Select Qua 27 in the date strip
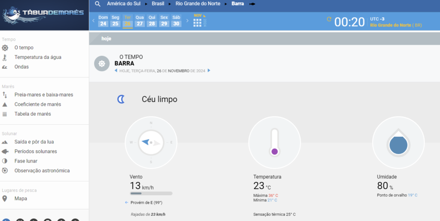Viewport: 440px width, 221px height. click(140, 21)
